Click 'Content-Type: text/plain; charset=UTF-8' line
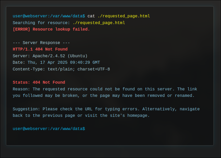 61,69
